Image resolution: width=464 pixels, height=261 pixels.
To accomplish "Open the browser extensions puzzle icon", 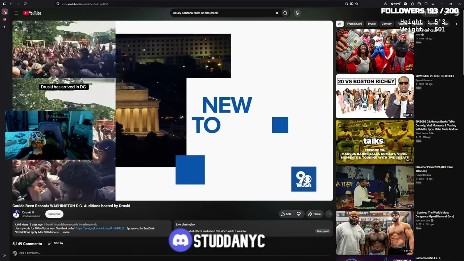I will pos(412,4).
